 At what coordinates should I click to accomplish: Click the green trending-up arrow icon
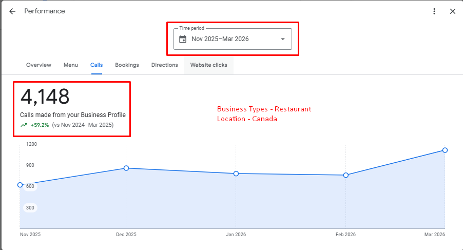point(24,125)
